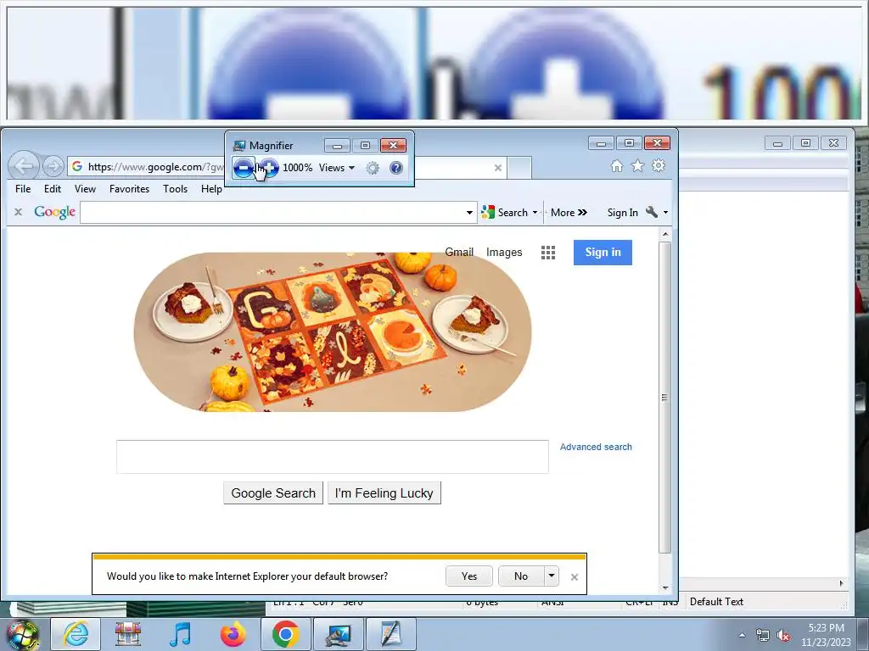Screen dimensions: 869x651
Task: Click the page vertical scrollbar thumb
Action: point(665,397)
